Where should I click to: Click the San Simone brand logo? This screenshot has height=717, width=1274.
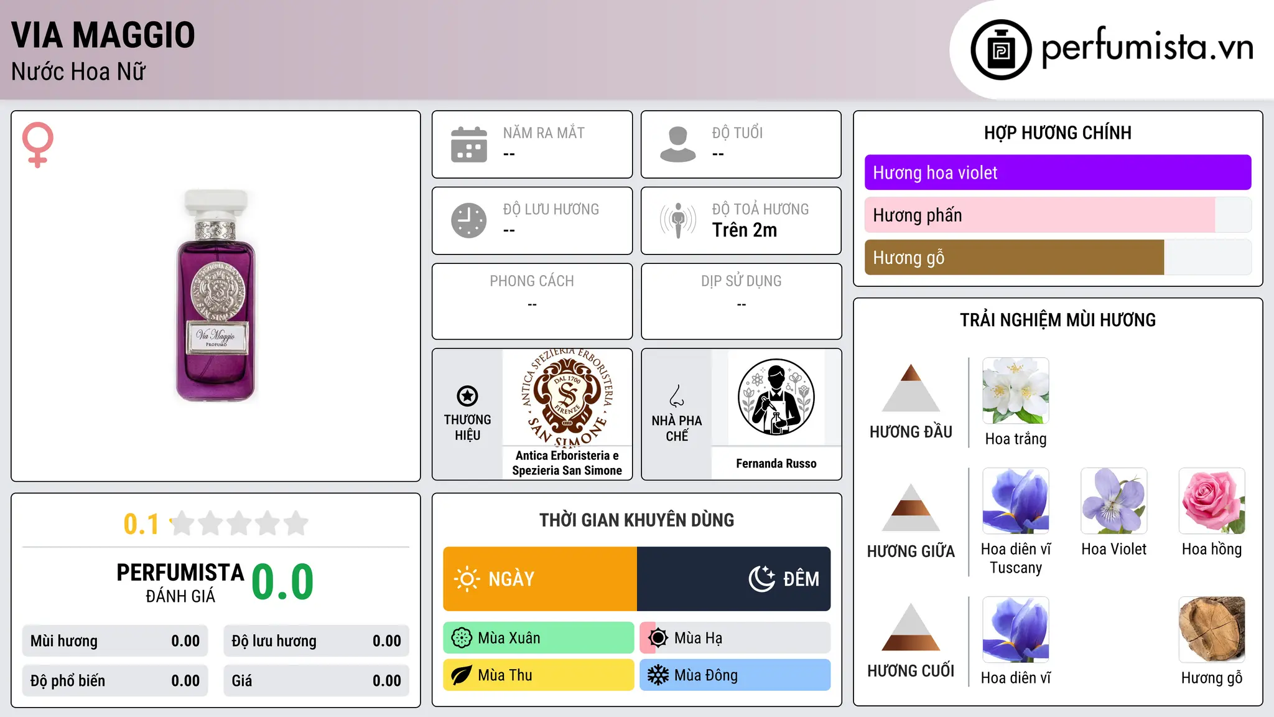(567, 397)
